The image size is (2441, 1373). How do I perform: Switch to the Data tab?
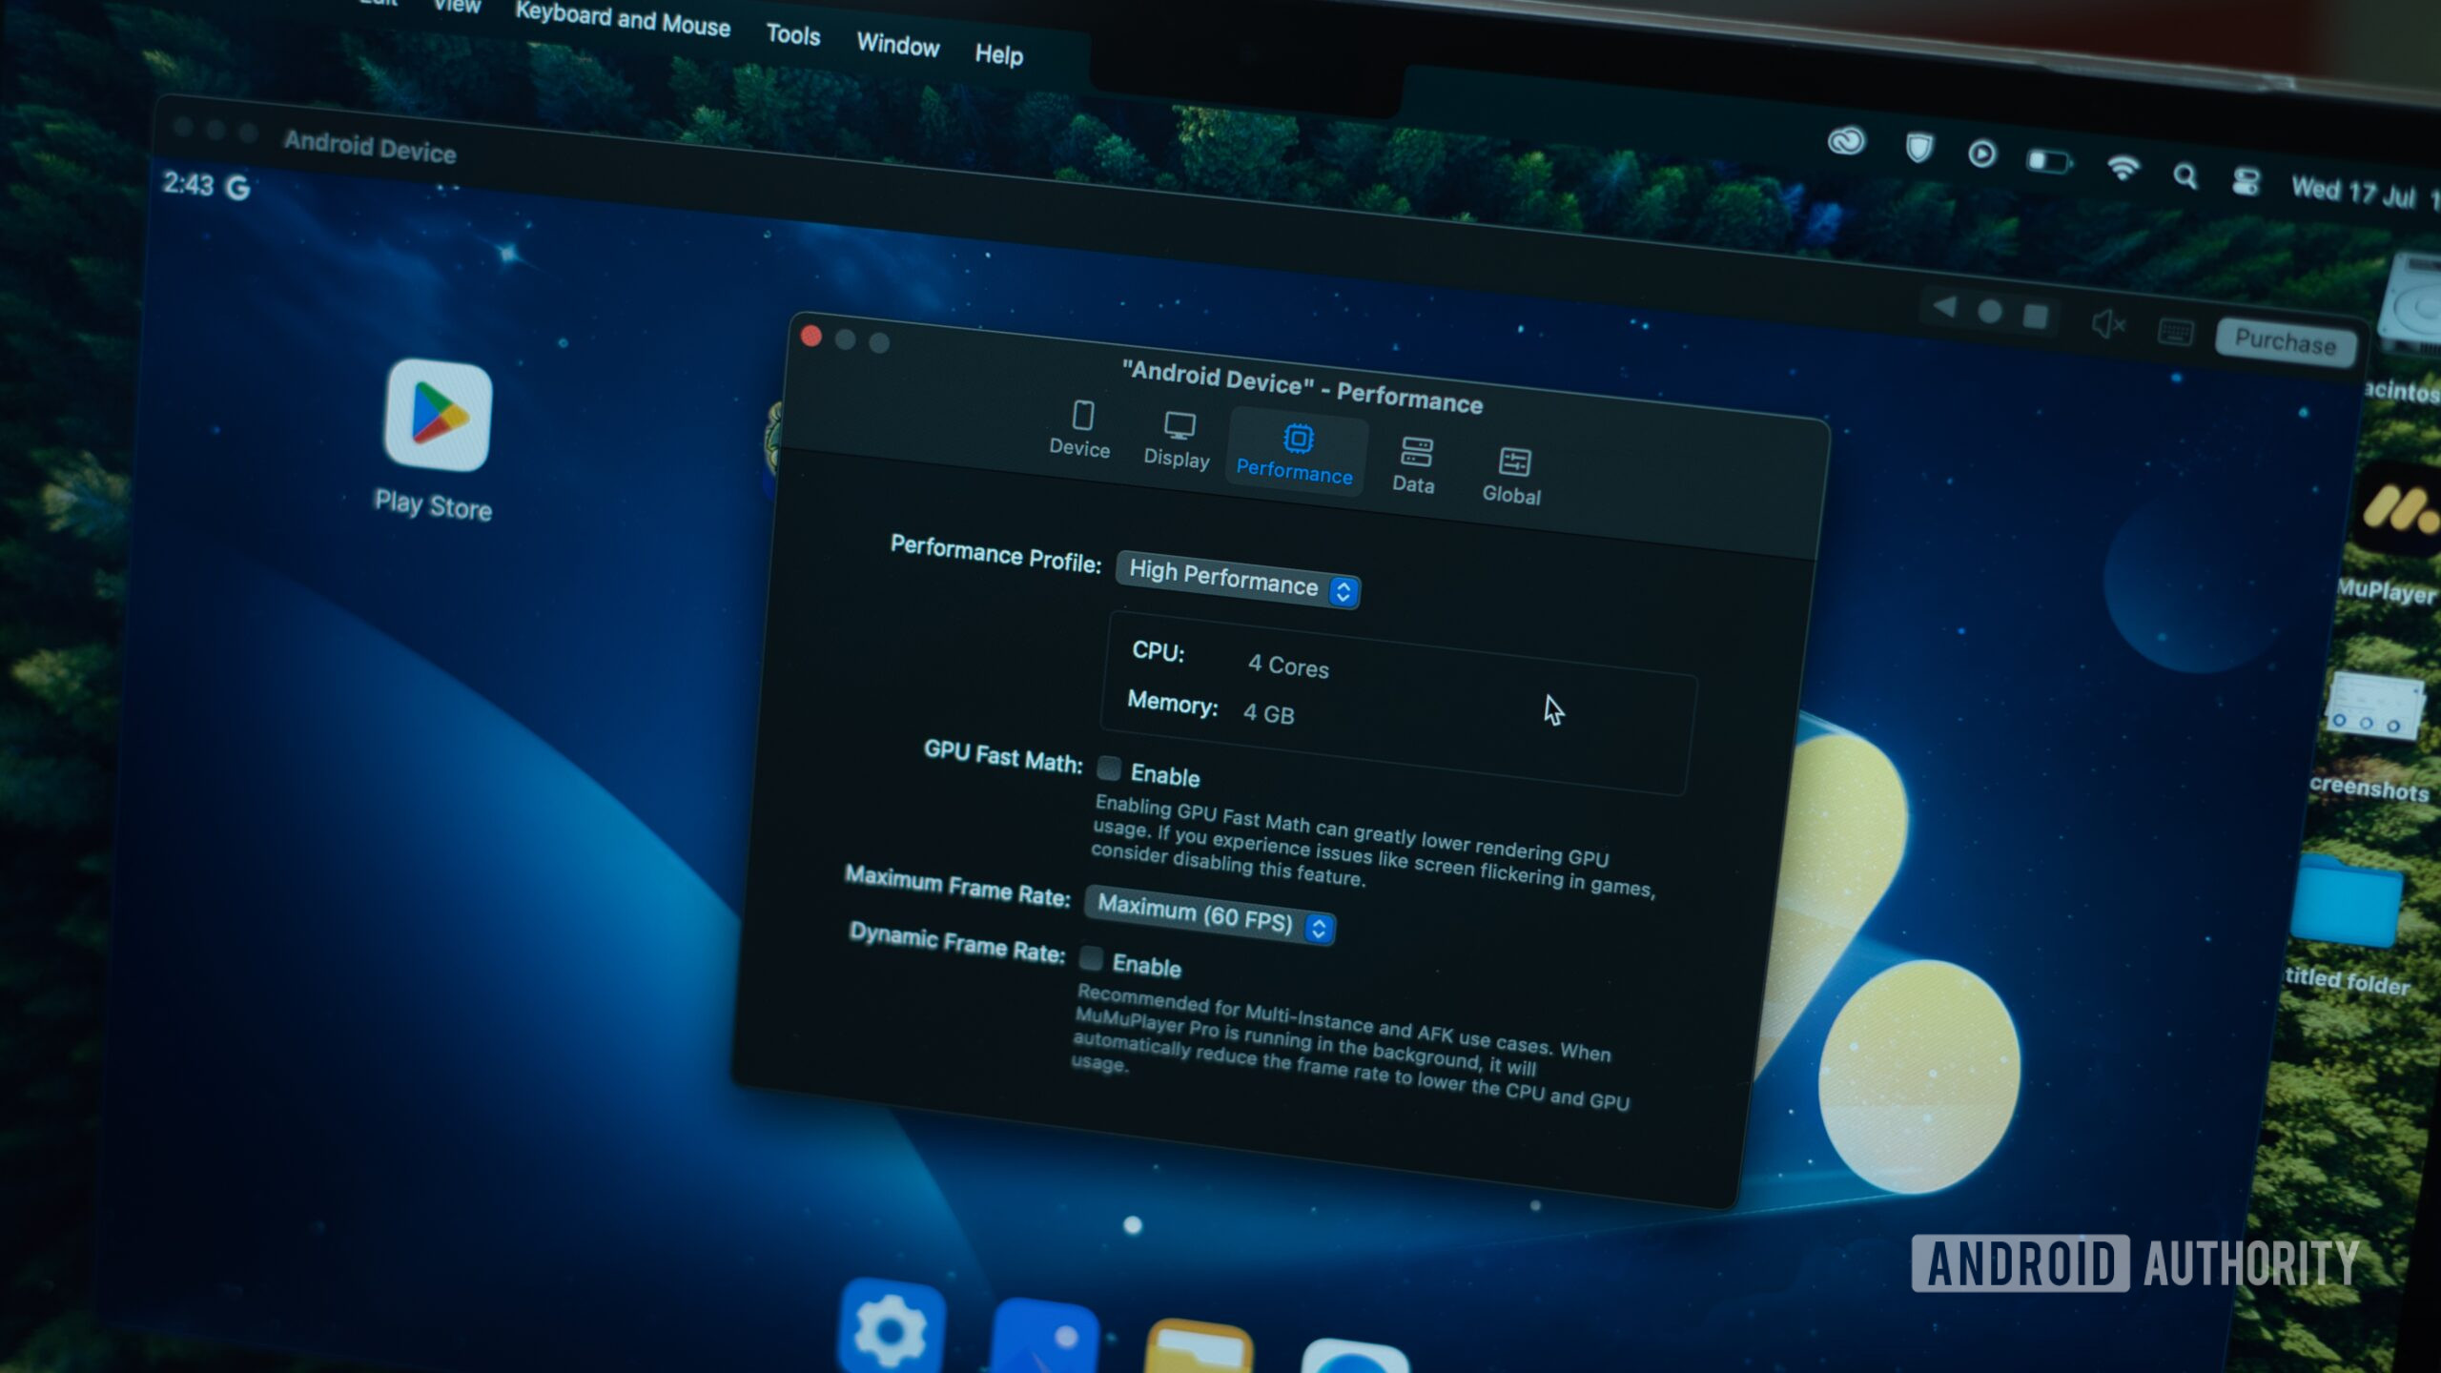[1413, 462]
